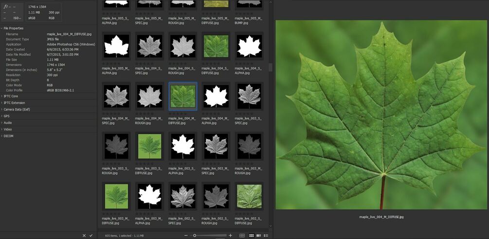Select the maple_live_003_M_DIFFUSE.jpg thumbnail
This screenshot has height=239, width=489.
[x=116, y=196]
